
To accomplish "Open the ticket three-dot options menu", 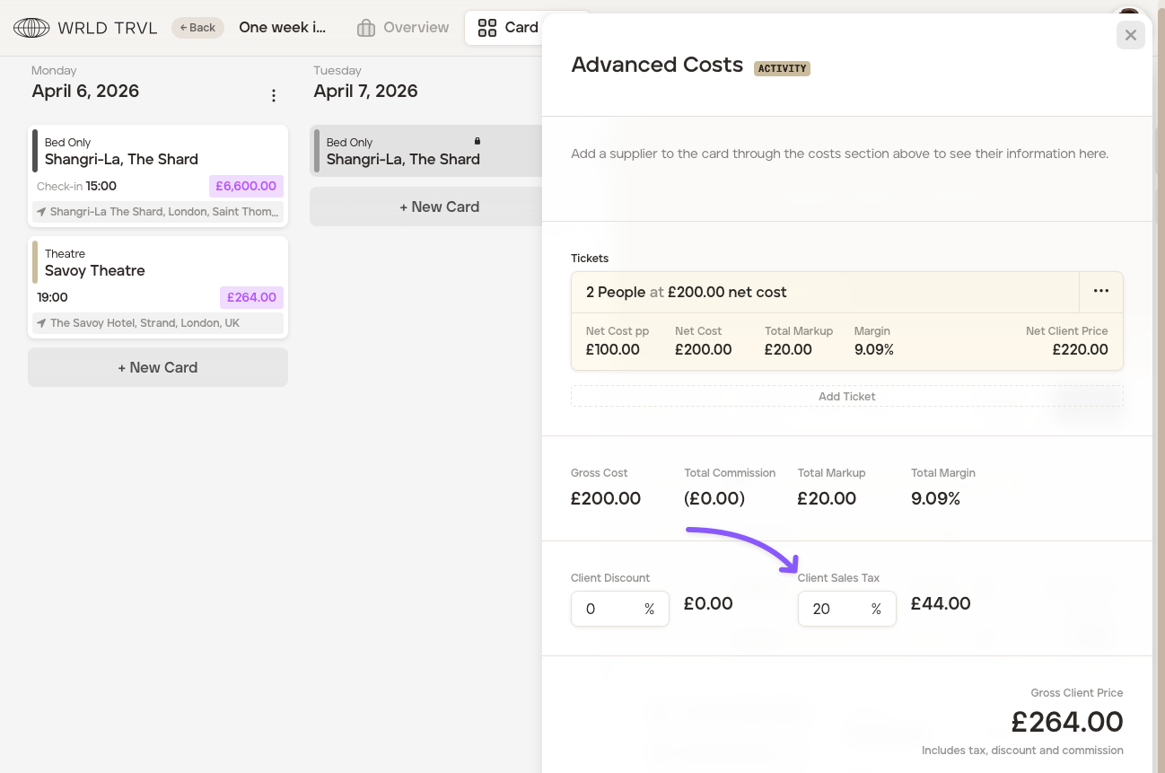I will 1100,292.
